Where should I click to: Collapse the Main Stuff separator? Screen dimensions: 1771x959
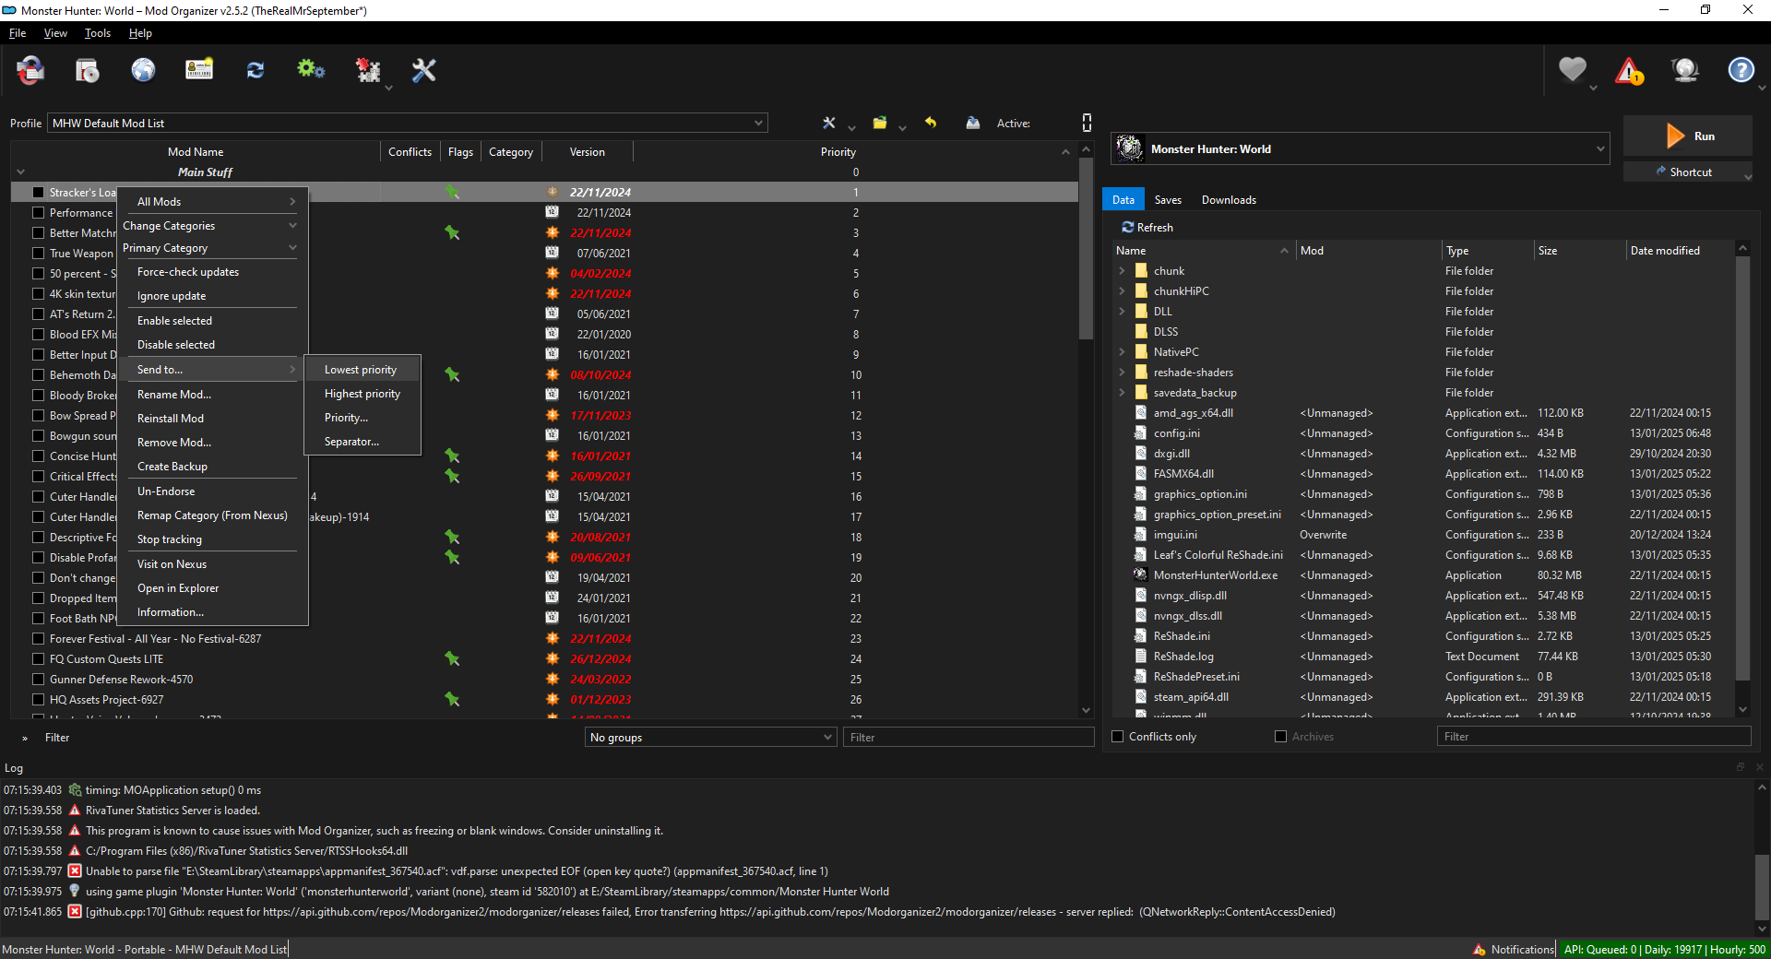tap(20, 172)
